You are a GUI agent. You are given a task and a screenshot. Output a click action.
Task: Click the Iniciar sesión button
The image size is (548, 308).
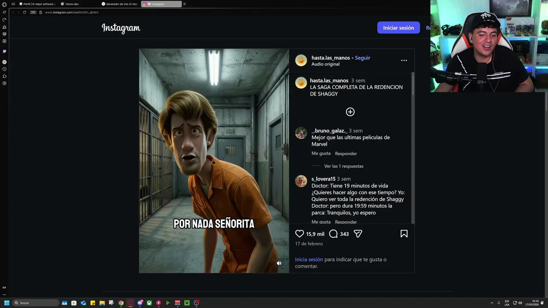pos(398,28)
